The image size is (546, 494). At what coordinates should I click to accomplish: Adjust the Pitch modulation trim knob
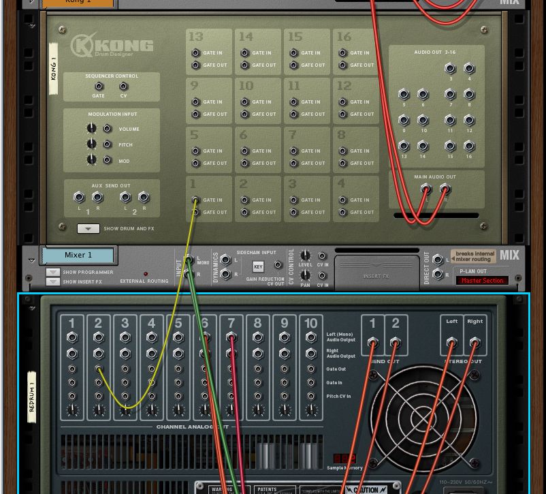(x=91, y=144)
